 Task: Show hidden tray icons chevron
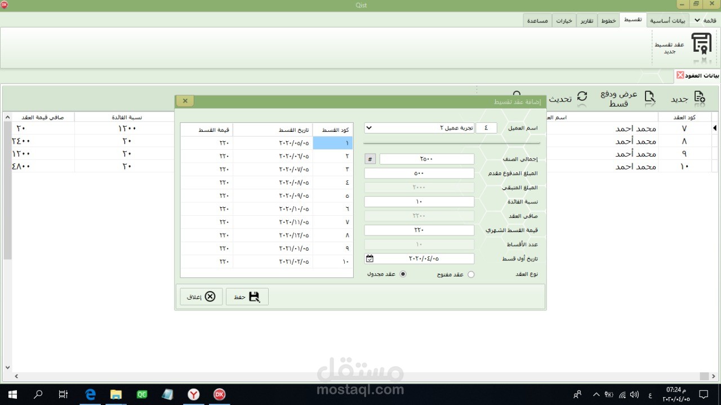596,394
